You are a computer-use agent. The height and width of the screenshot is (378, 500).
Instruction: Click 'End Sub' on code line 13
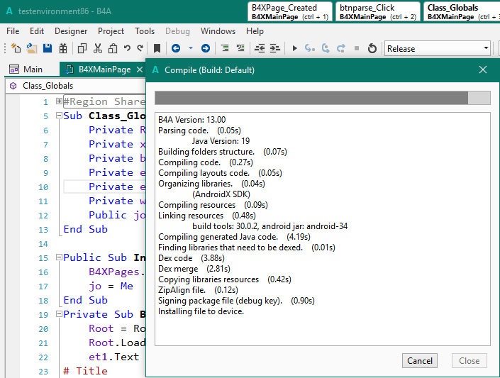[x=85, y=229]
